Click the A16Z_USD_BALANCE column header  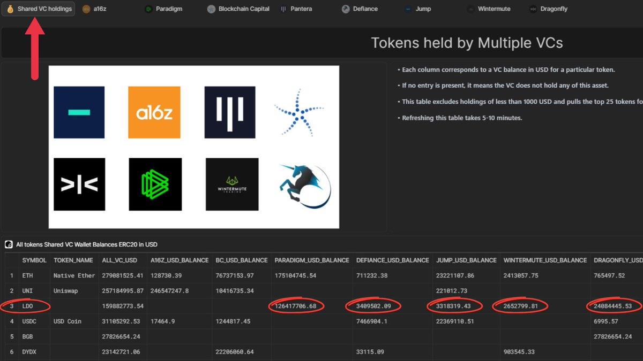[180, 260]
